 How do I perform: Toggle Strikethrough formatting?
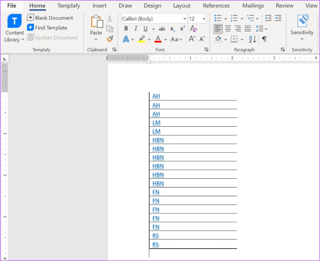(162, 29)
